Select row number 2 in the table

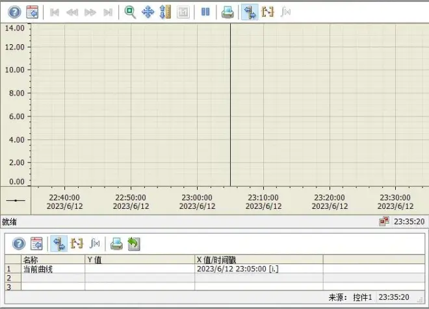(x=13, y=278)
